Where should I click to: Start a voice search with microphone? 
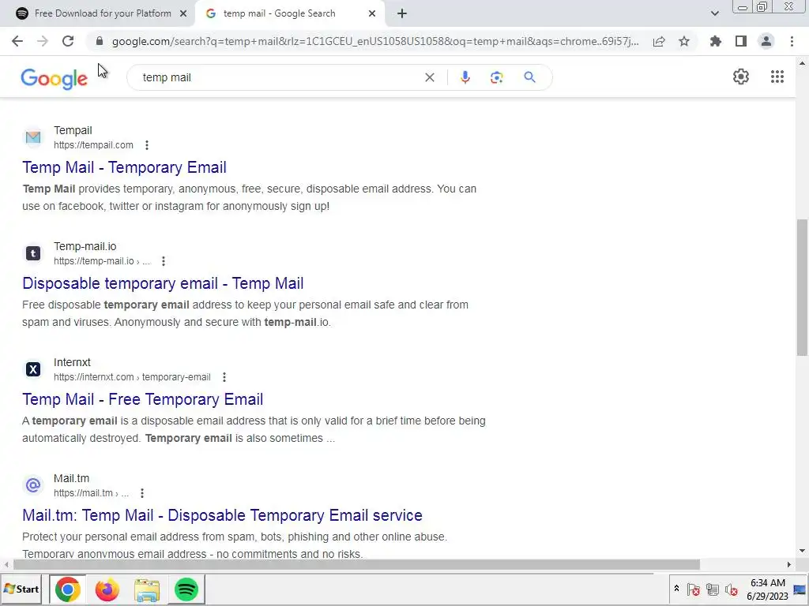tap(465, 77)
